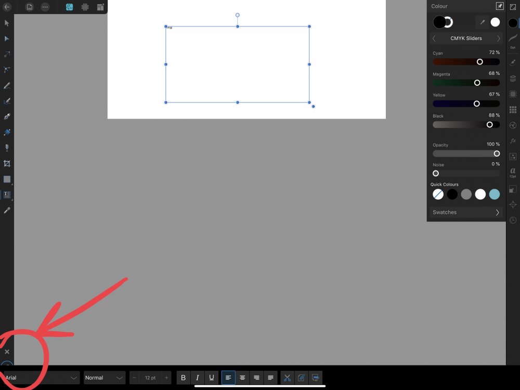Switch to previous colour model arrow
The image size is (520, 390).
pyautogui.click(x=434, y=38)
